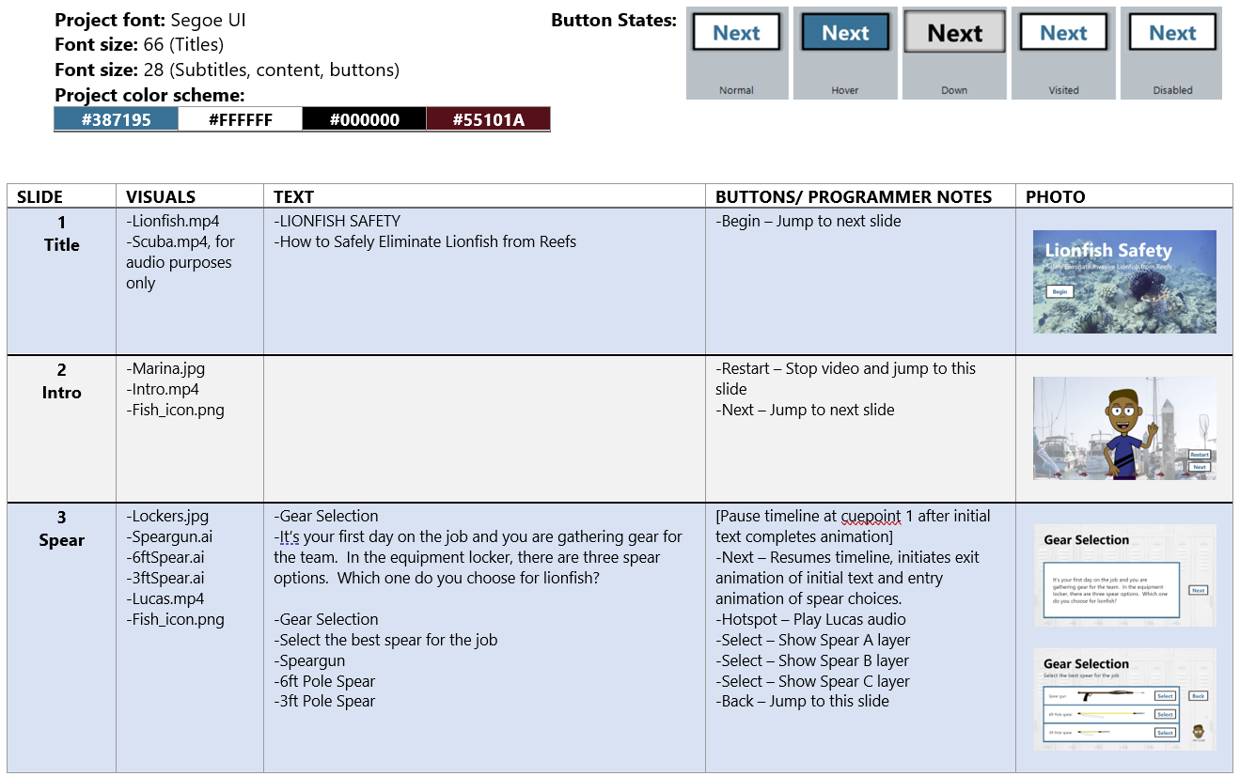This screenshot has height=776, width=1240.
Task: Click '-Next – Jump to next slide' note
Action: pyautogui.click(x=805, y=410)
